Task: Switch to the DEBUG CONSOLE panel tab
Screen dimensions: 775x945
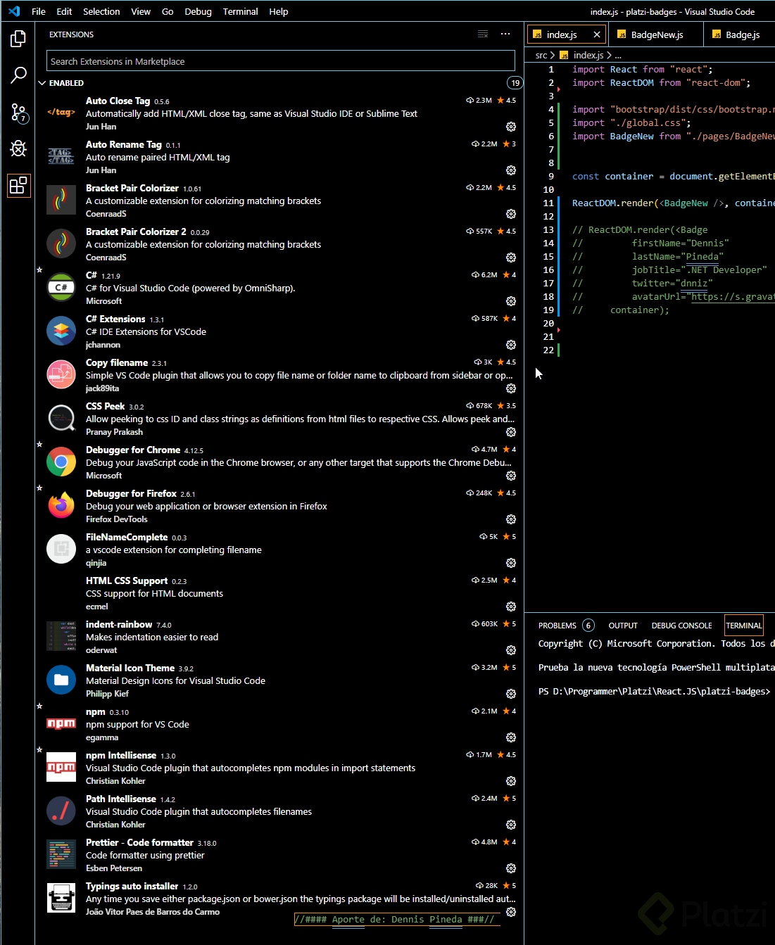Action: 681,626
